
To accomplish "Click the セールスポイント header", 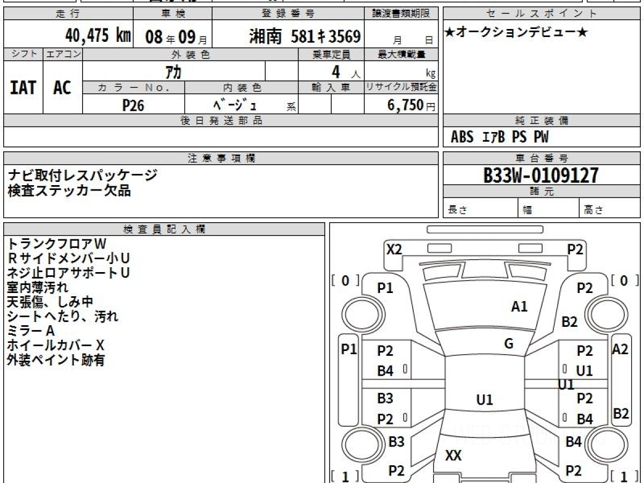I will point(542,13).
